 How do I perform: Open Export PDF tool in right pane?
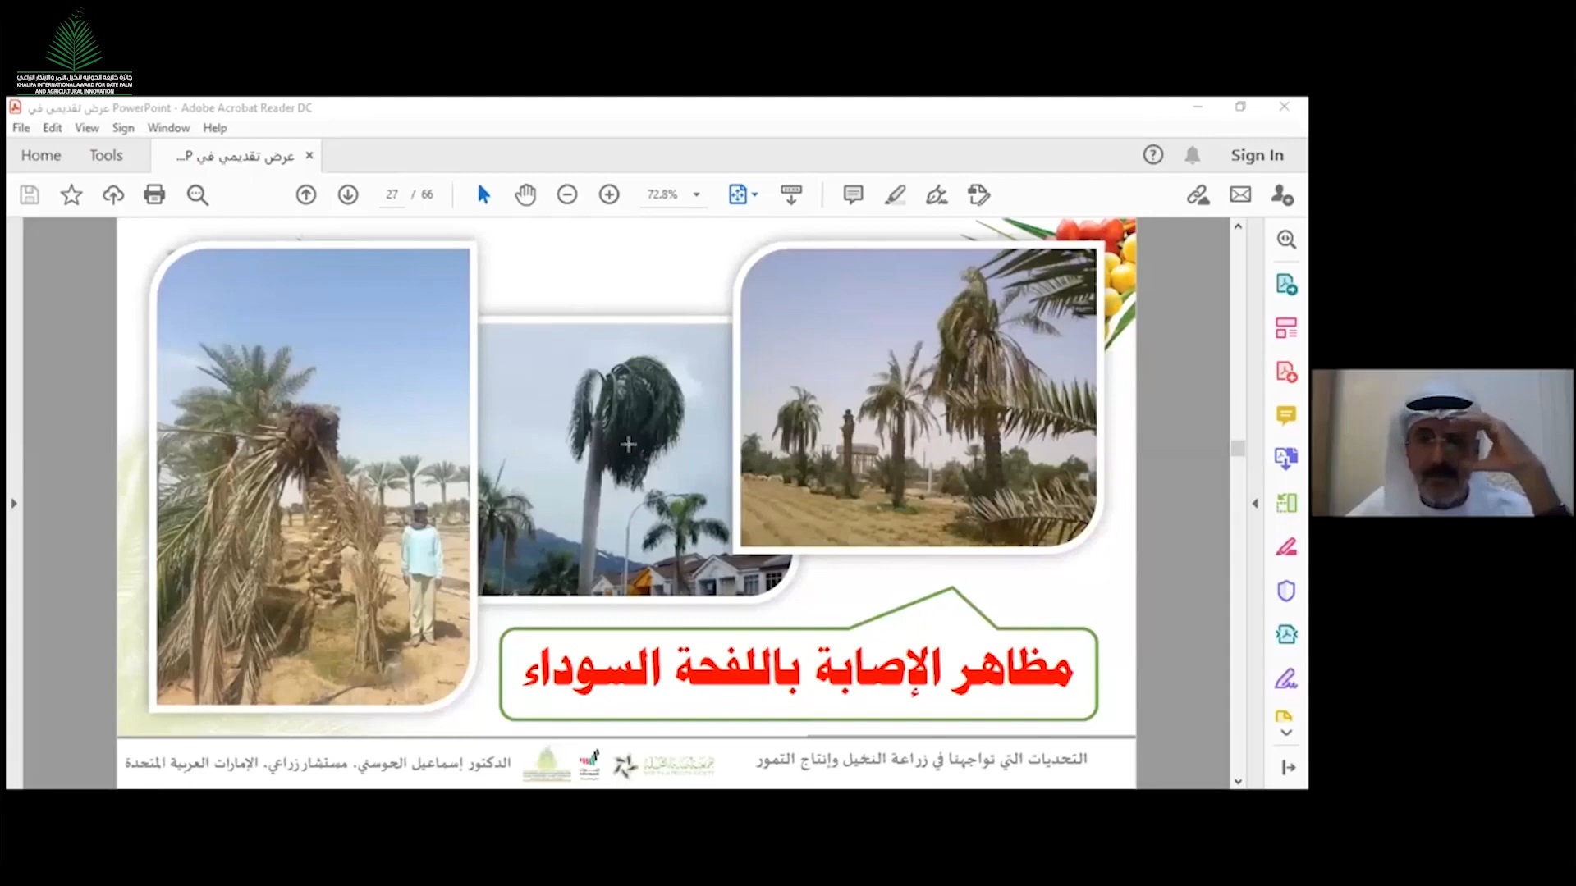pyautogui.click(x=1286, y=284)
